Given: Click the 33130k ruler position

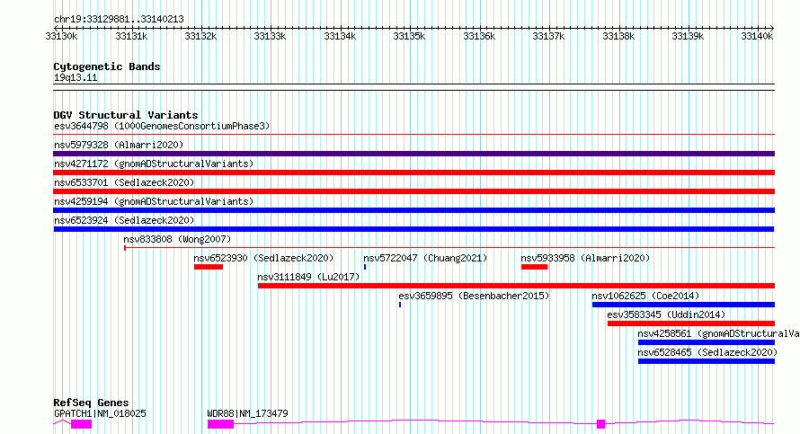Looking at the screenshot, I should 61,36.
